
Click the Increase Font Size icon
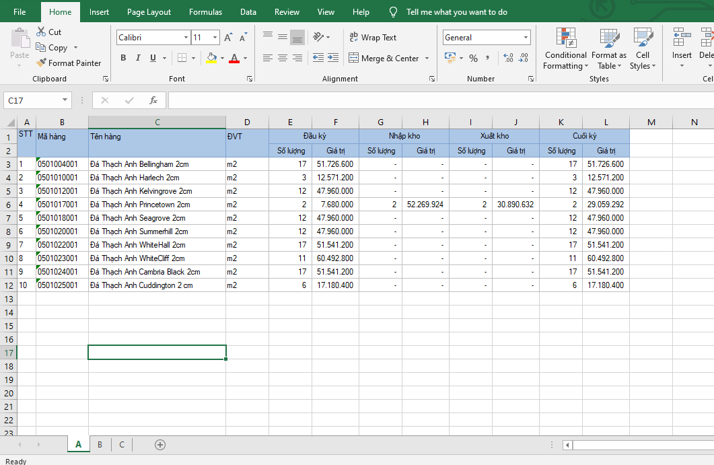[x=229, y=38]
